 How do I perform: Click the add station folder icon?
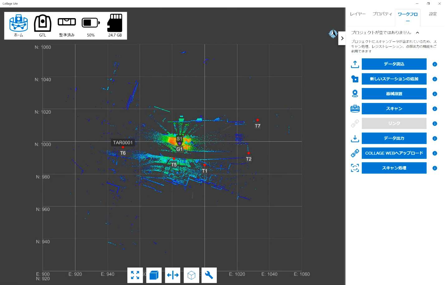point(355,79)
